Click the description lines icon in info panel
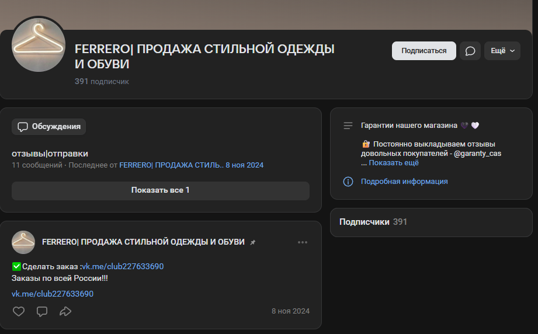Screen dimensions: 538x334 pyautogui.click(x=348, y=126)
